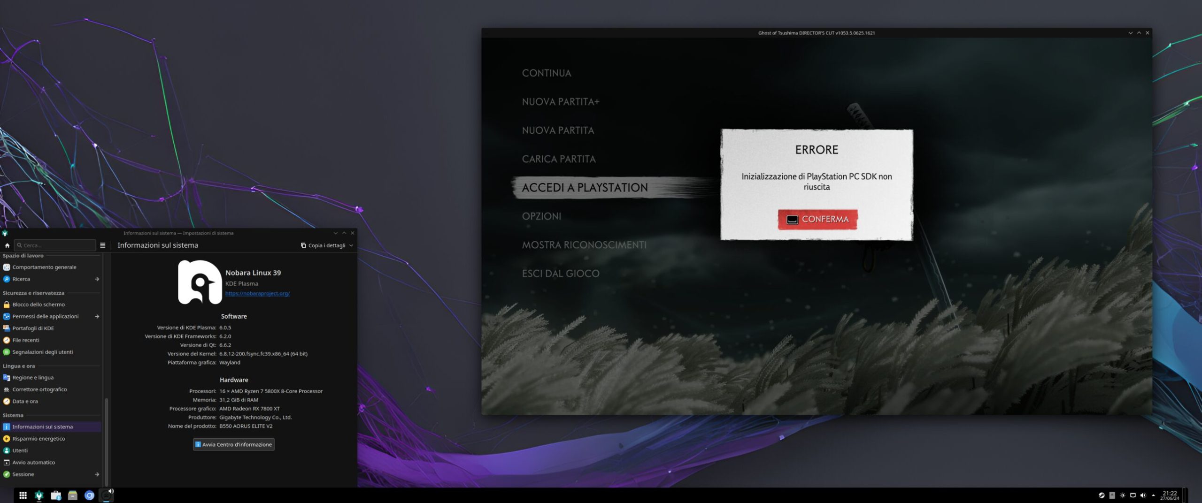Open the hamburger menu beside the search field
Screen dimensions: 1202x503
pos(103,245)
